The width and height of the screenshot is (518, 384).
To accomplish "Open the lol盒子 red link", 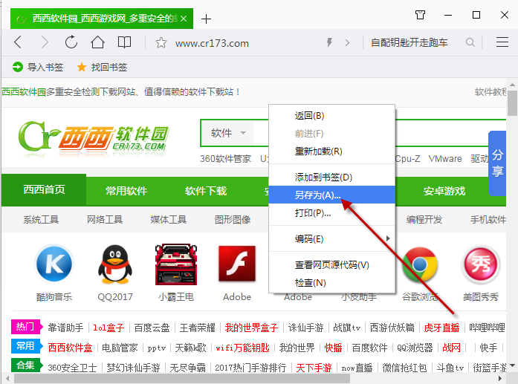I will pyautogui.click(x=109, y=328).
